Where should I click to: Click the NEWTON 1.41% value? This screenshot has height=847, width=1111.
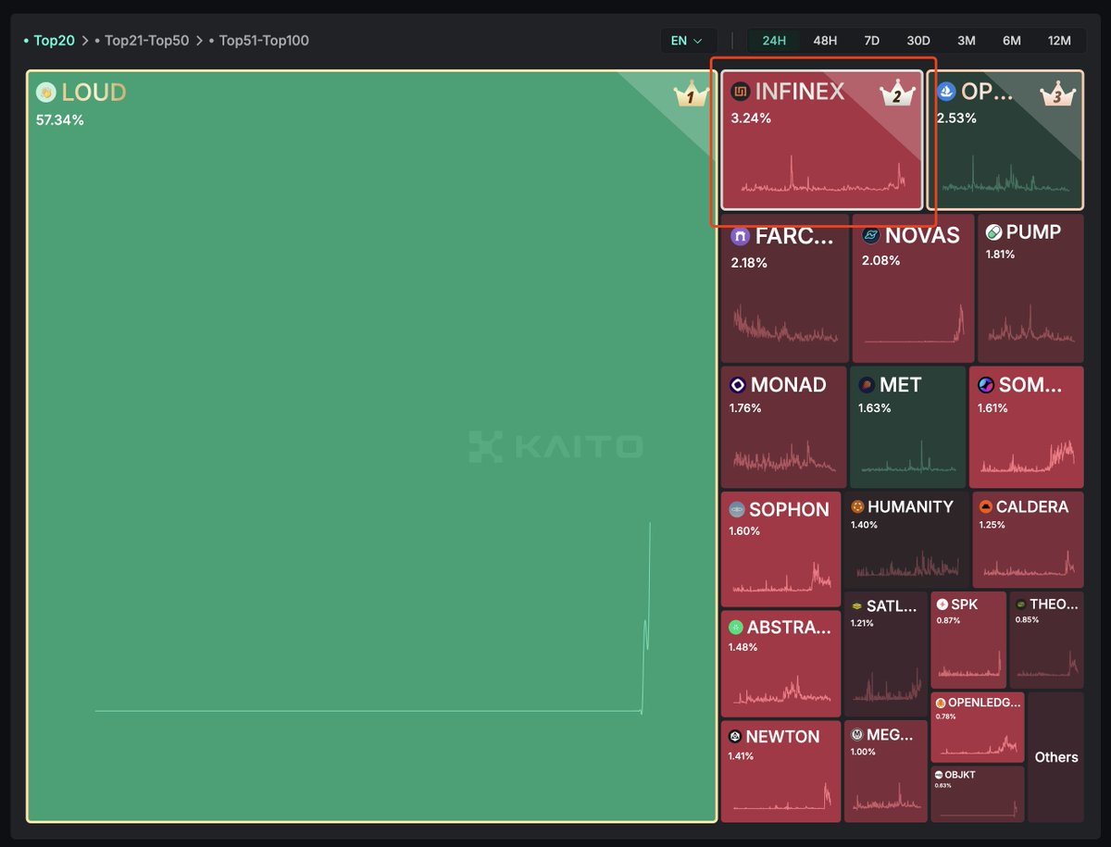(x=741, y=756)
